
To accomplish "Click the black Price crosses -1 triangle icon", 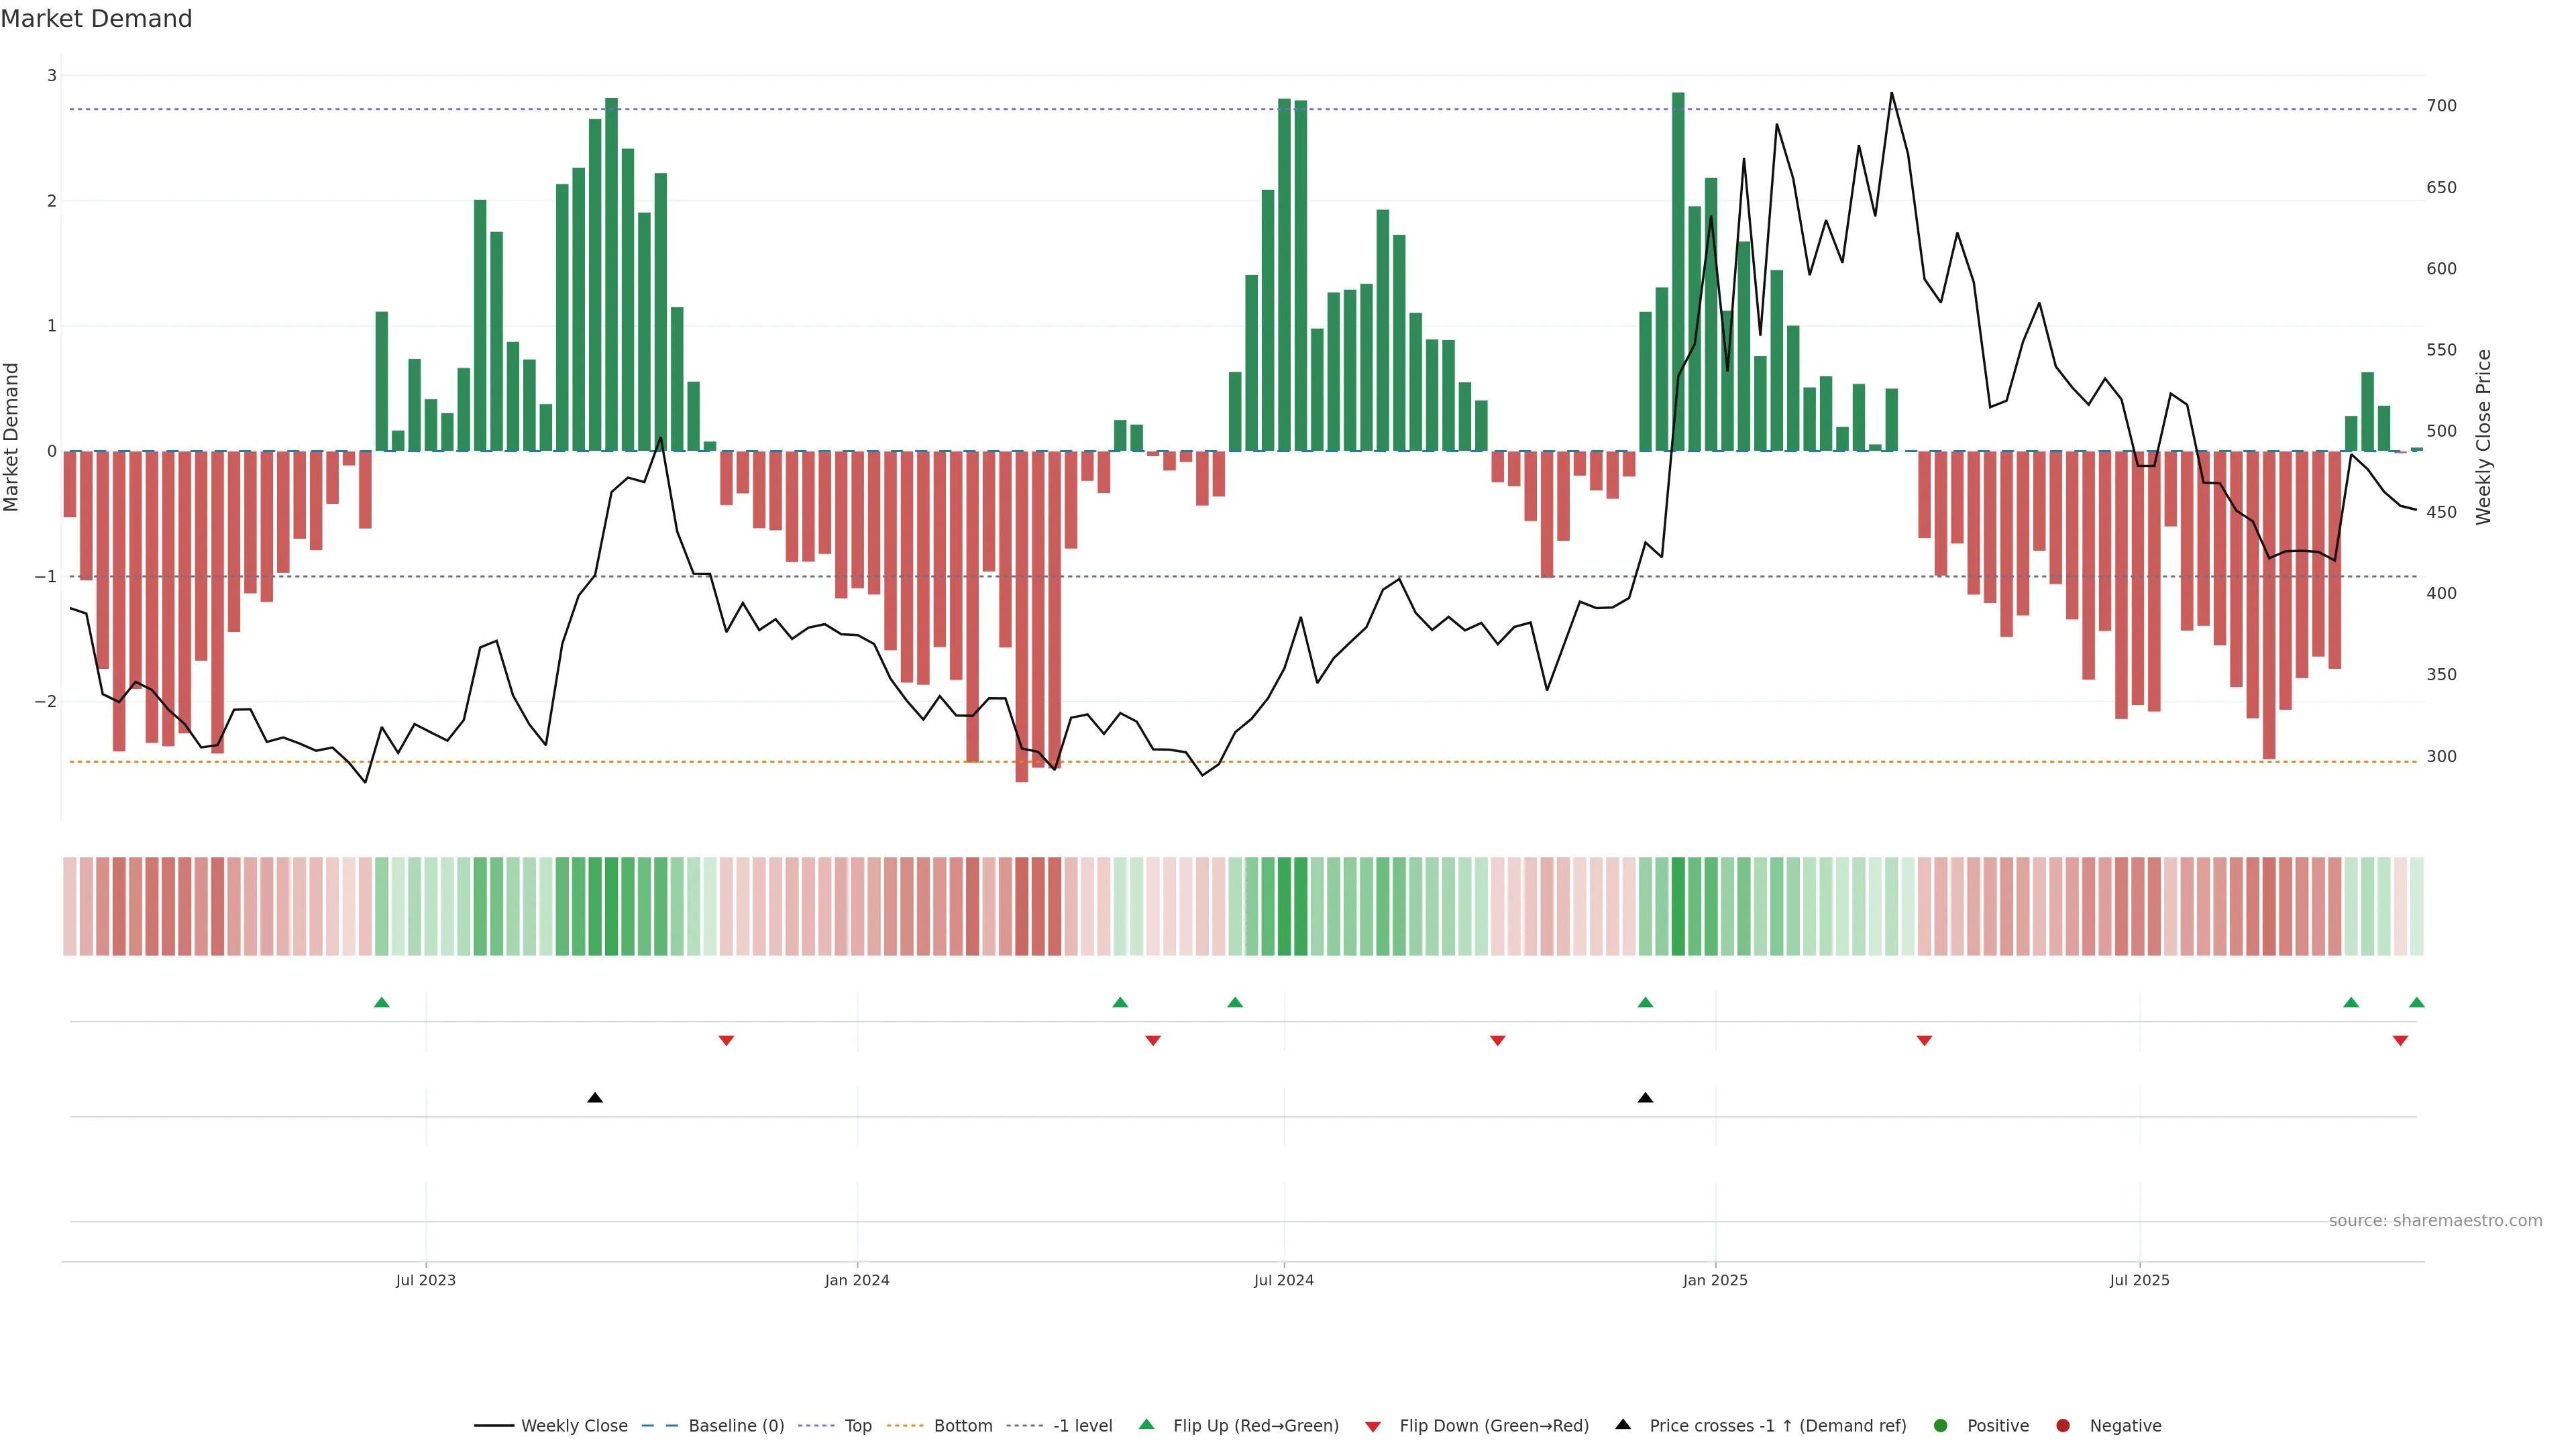I will click(x=1622, y=1424).
